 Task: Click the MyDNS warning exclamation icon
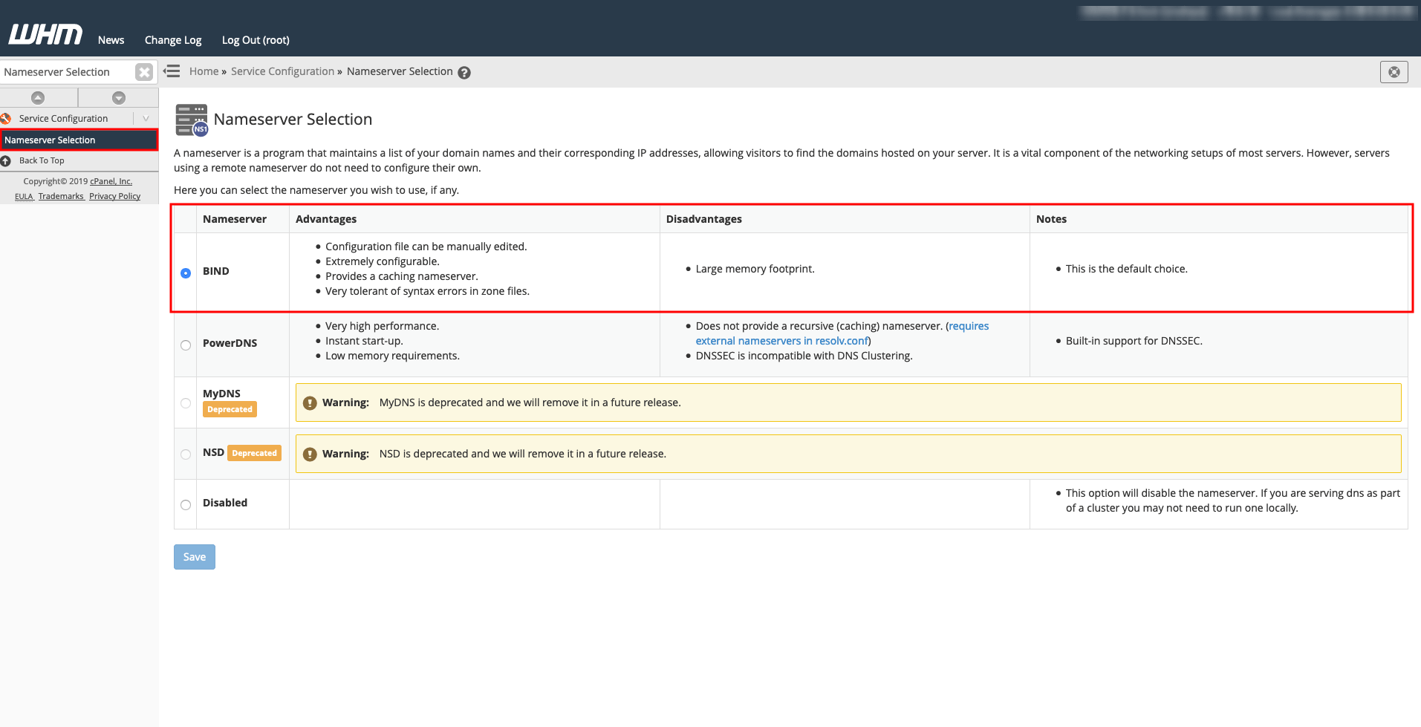[310, 402]
